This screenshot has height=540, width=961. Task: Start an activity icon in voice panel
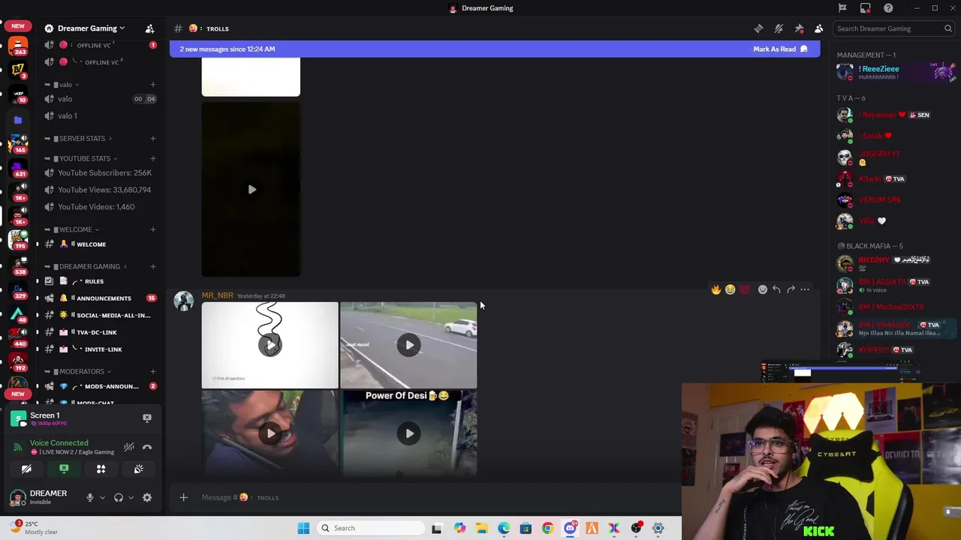pyautogui.click(x=101, y=469)
